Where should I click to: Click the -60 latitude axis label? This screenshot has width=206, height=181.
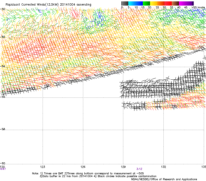pyautogui.click(x=3, y=163)
